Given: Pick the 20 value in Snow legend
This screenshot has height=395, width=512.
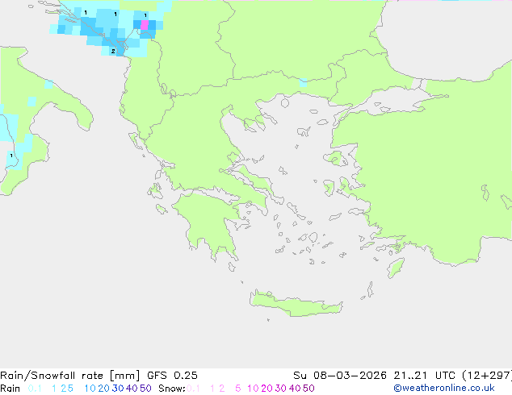Looking at the screenshot, I should (266, 389).
